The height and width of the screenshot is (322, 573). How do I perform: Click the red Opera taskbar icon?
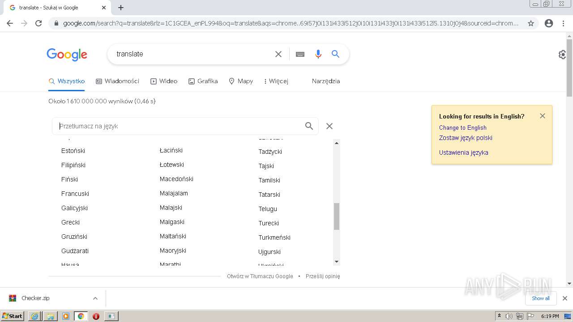96,316
